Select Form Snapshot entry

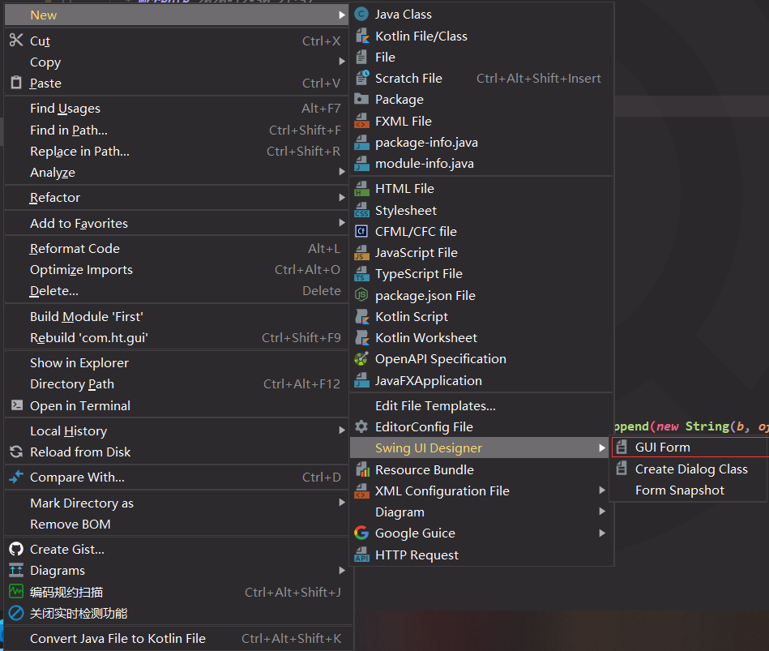[x=688, y=490]
